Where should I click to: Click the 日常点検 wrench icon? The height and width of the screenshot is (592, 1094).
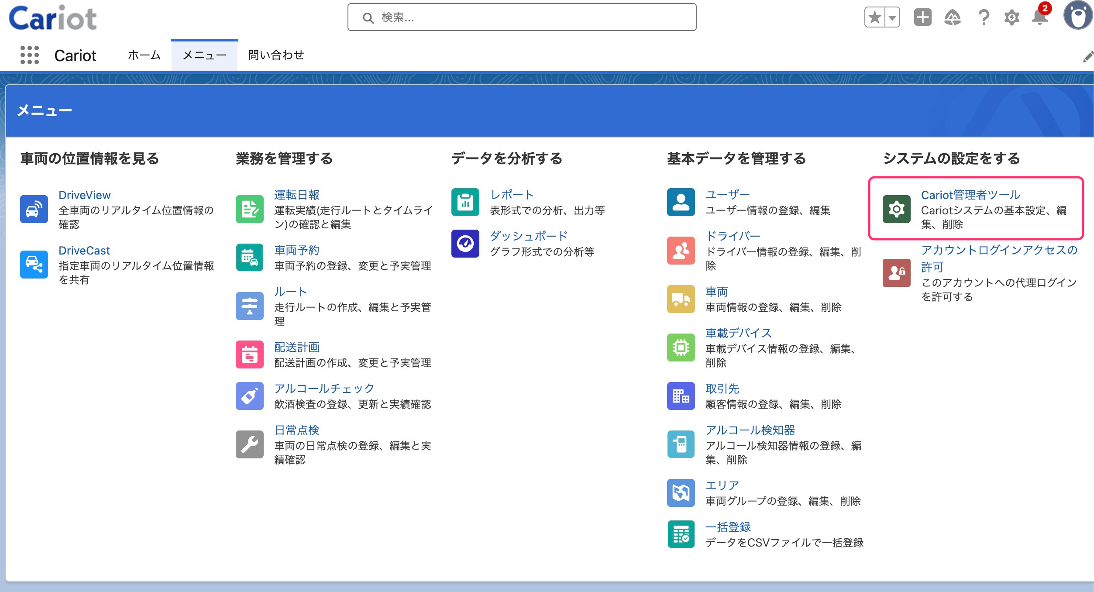tap(250, 444)
